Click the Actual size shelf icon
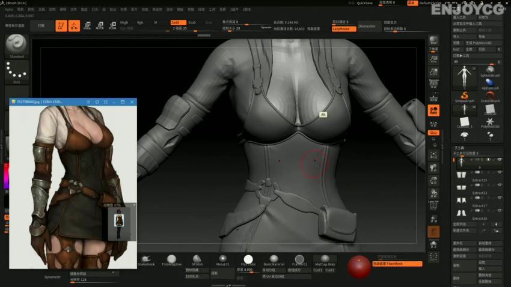 (433, 59)
